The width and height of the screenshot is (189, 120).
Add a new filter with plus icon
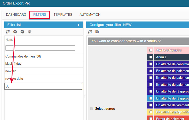point(15,32)
